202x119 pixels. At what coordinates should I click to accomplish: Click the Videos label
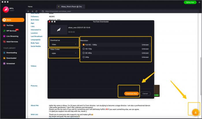33,66
